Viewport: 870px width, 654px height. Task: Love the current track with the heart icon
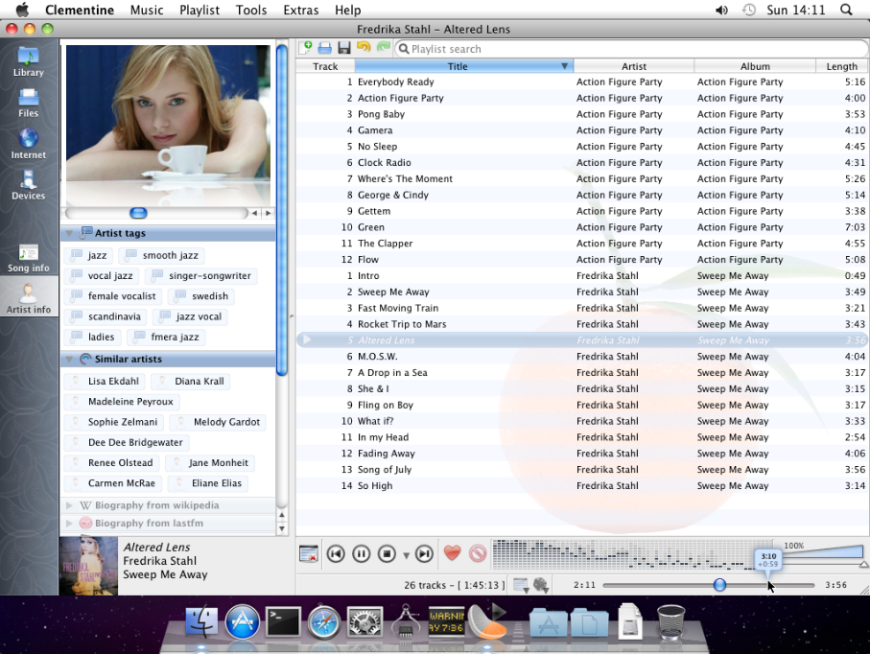[x=452, y=553]
